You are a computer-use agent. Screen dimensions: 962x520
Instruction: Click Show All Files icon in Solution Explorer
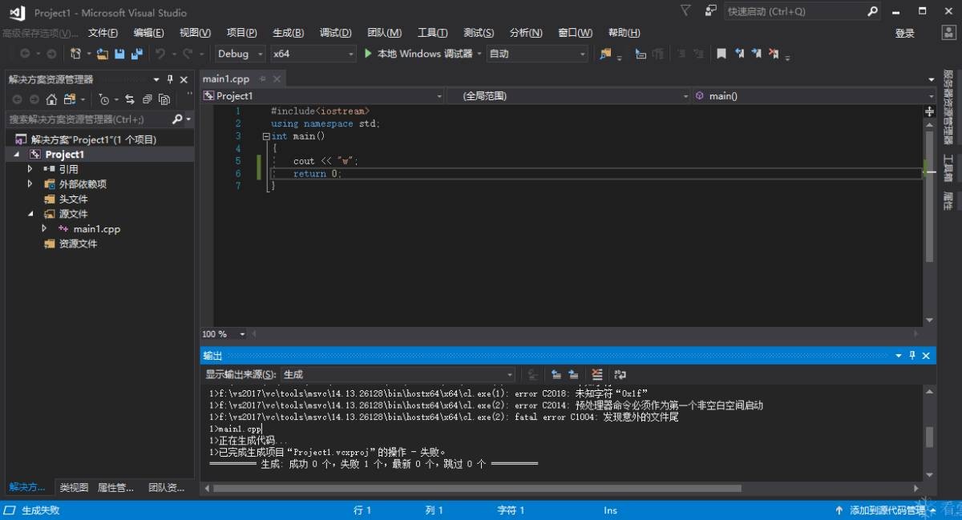(x=164, y=99)
